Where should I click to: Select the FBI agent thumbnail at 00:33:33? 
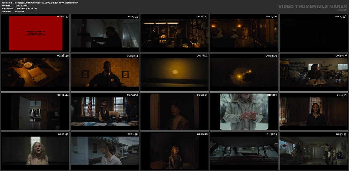(105, 72)
